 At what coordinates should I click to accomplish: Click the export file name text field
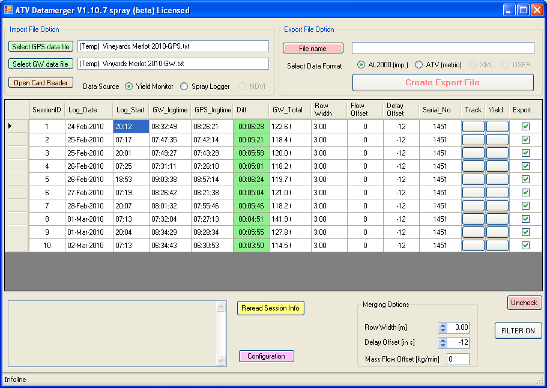coord(443,48)
